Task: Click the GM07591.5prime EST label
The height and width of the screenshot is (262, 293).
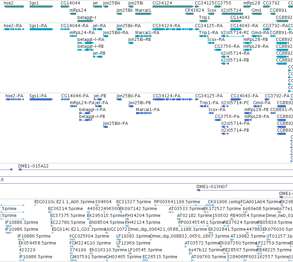Action: tap(88, 257)
